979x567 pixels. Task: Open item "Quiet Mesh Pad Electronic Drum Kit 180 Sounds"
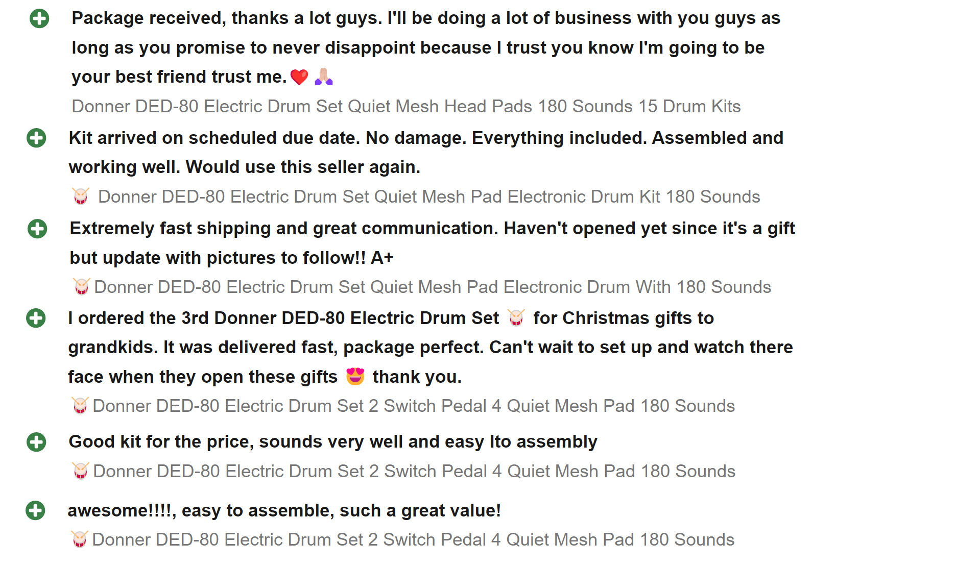pyautogui.click(x=429, y=196)
